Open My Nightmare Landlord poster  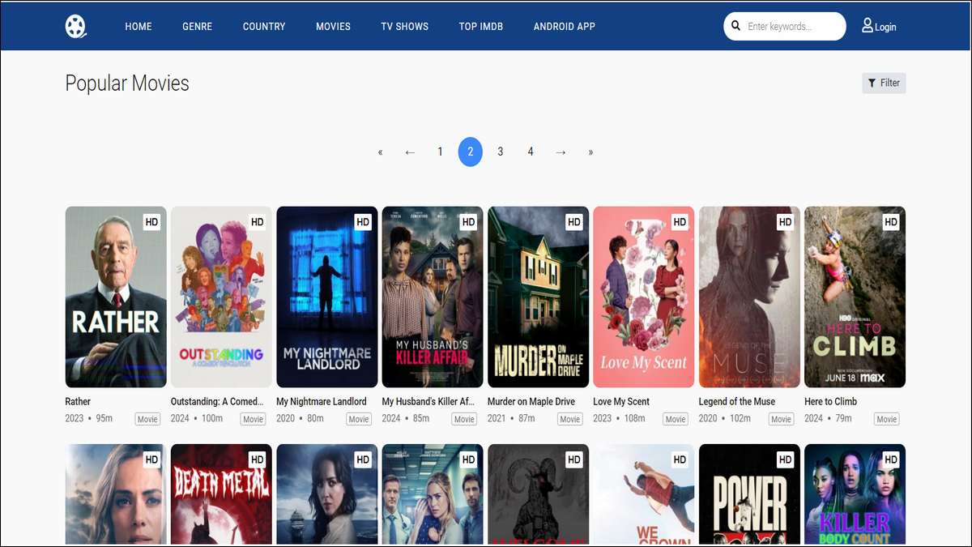[x=327, y=297]
